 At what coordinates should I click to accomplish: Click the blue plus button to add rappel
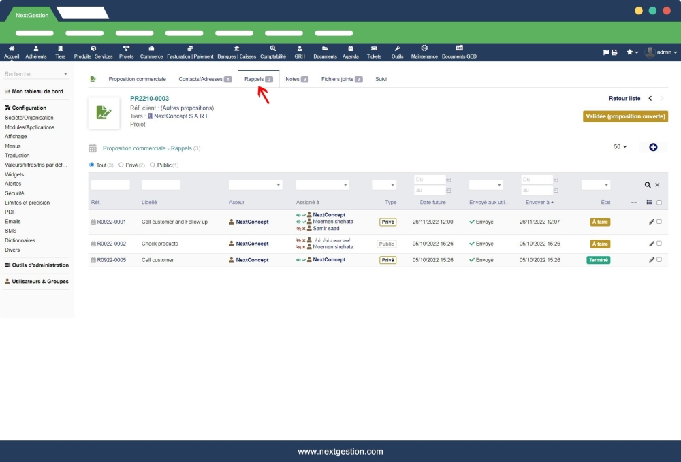(653, 146)
